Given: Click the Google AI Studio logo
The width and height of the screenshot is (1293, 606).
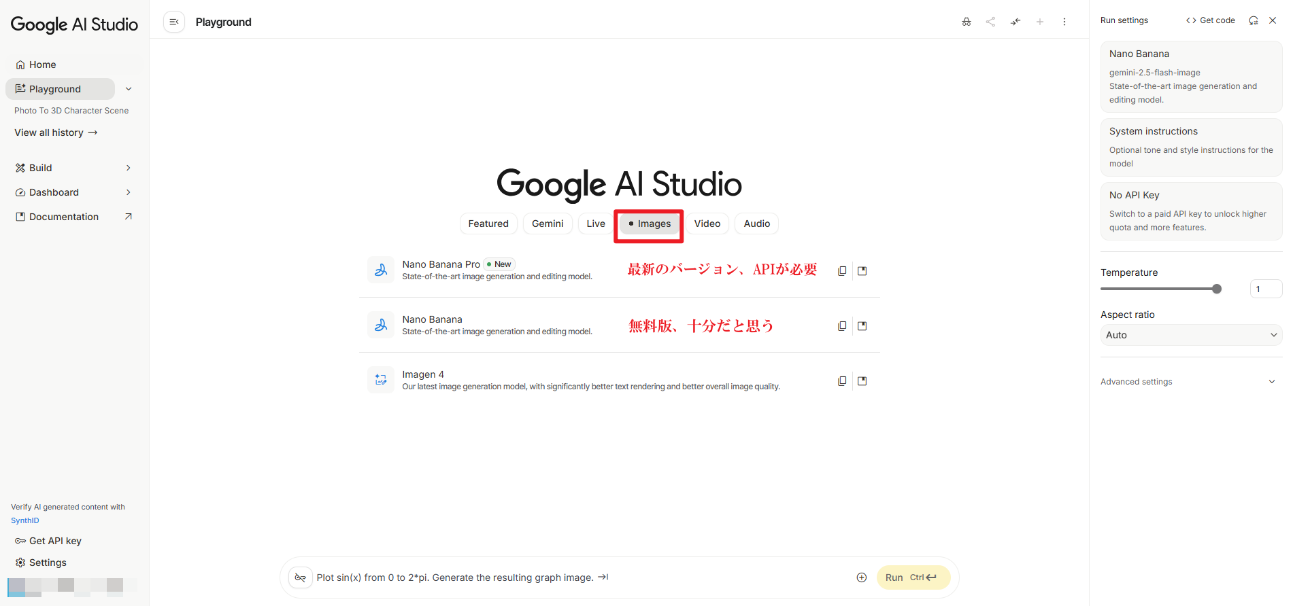Looking at the screenshot, I should [74, 24].
